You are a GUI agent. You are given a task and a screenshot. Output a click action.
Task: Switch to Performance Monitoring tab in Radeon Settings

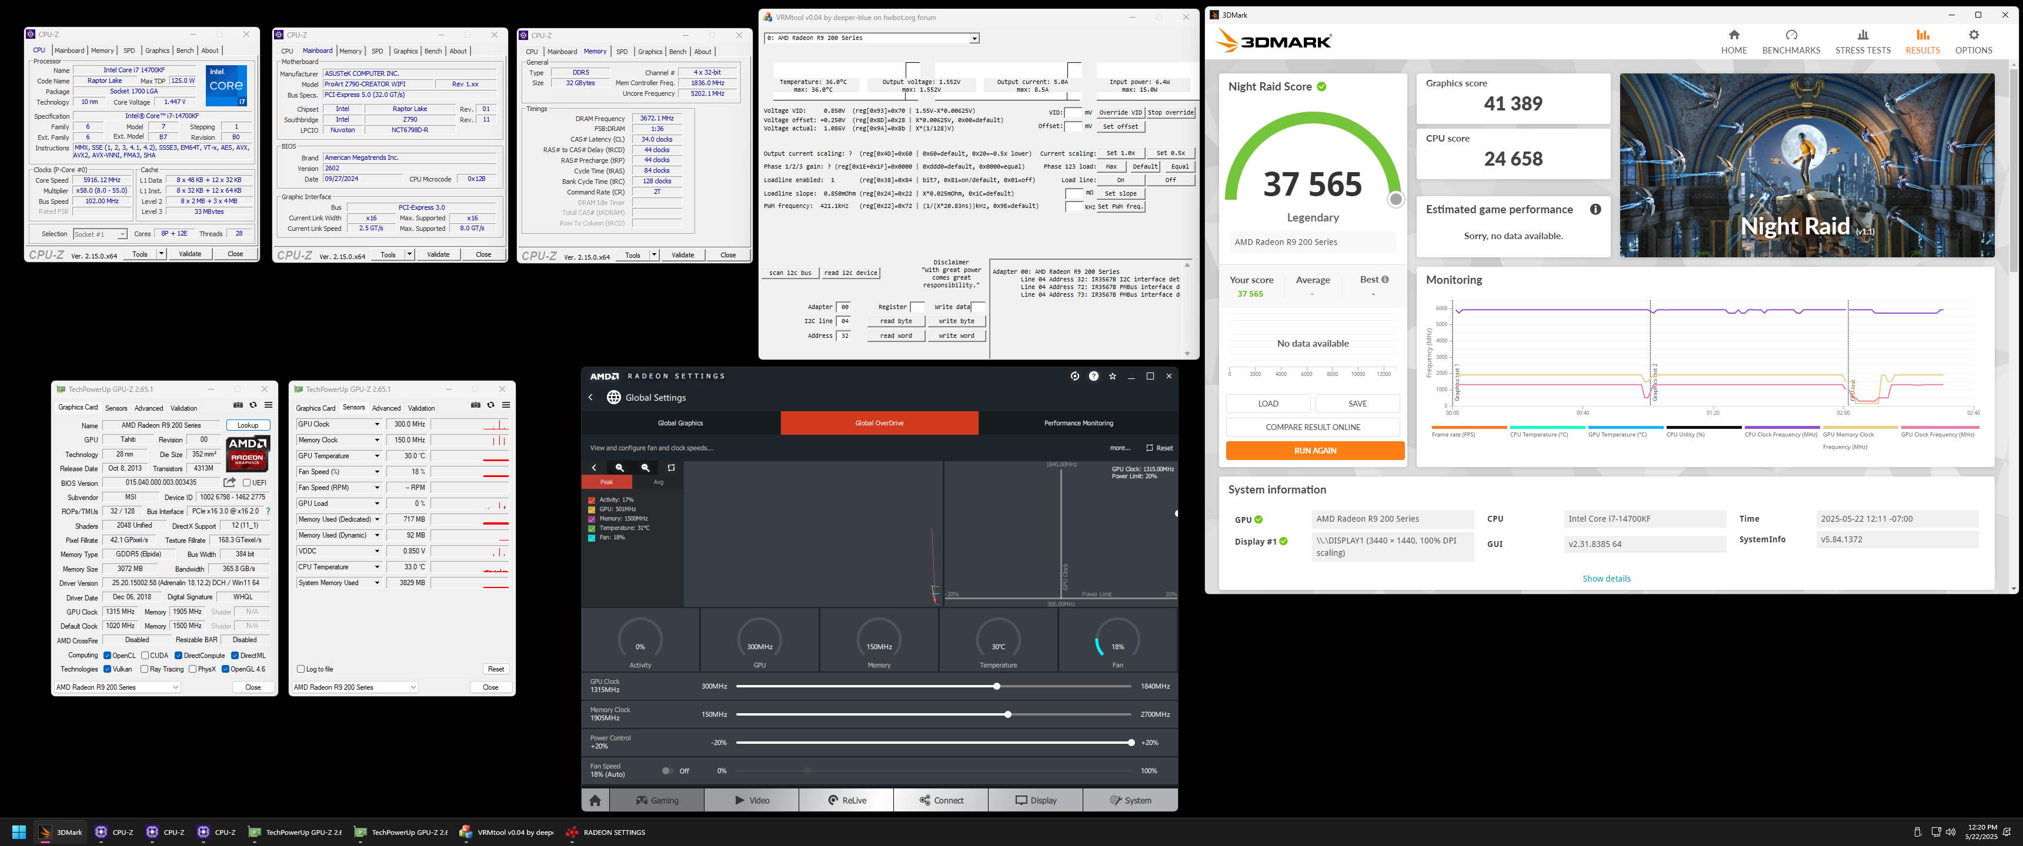coord(1079,423)
